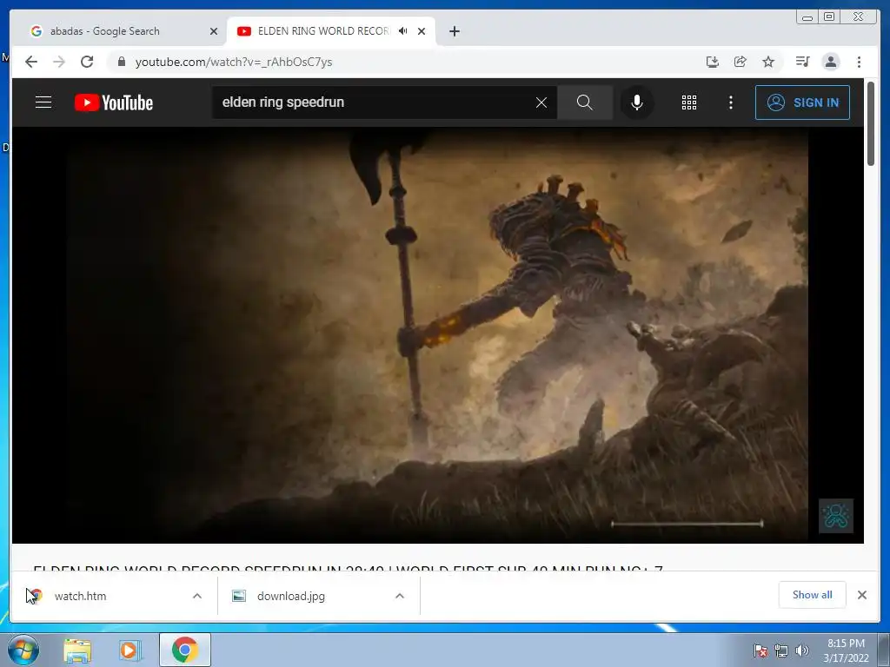Clear the YouTube search text with X

[541, 102]
